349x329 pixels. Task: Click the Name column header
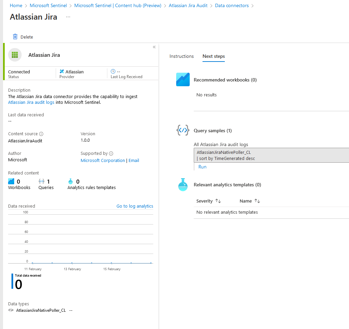point(246,201)
